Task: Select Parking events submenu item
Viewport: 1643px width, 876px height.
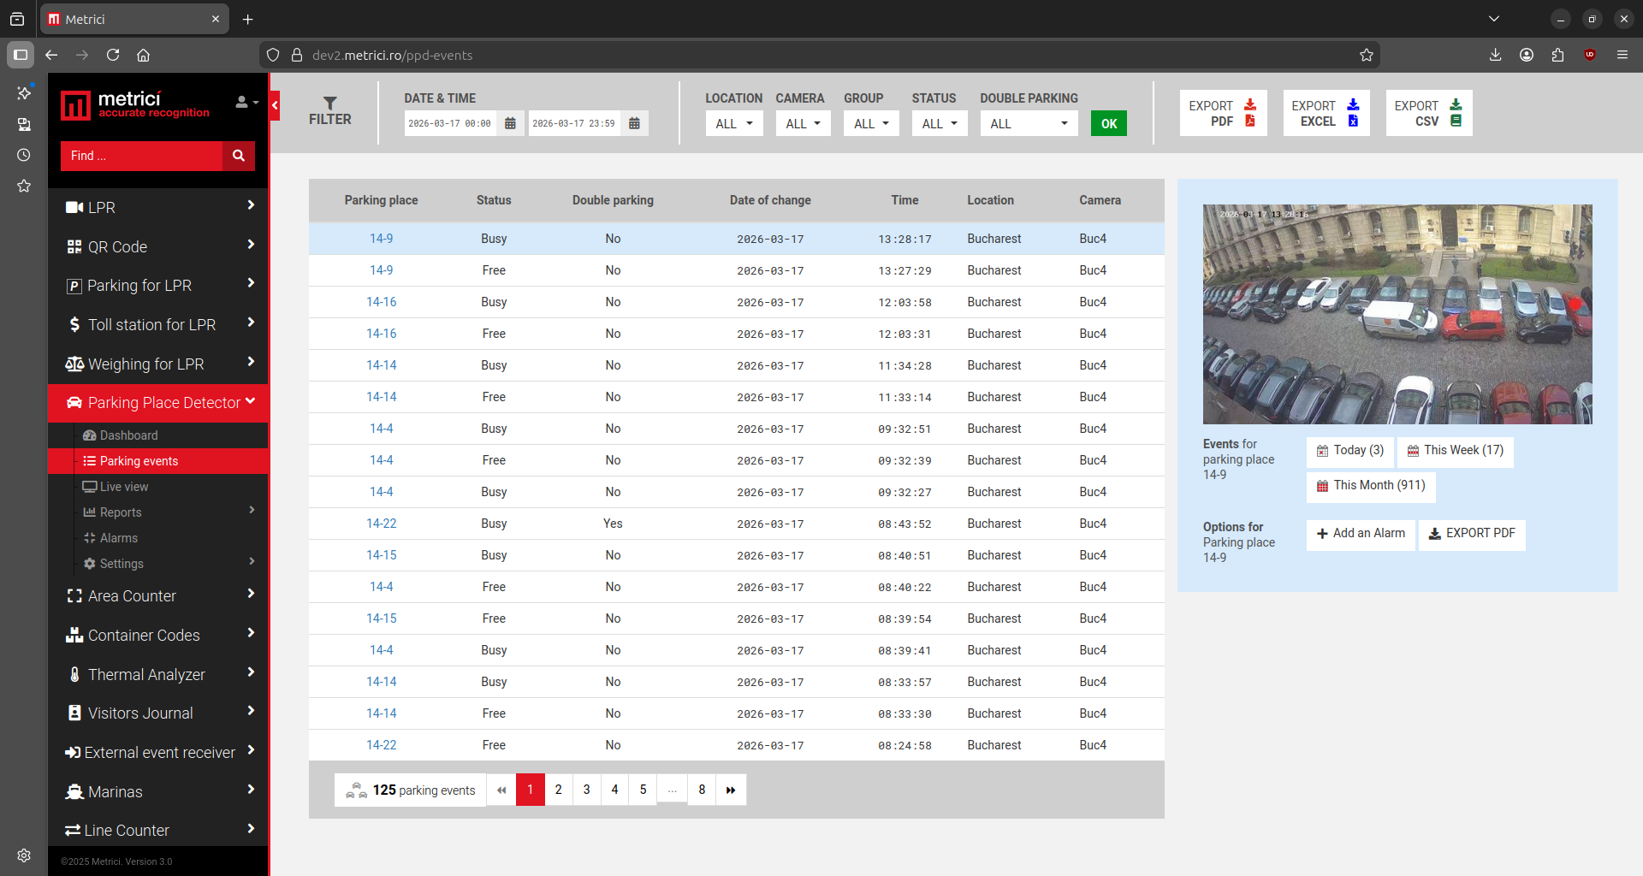Action: pos(159,461)
